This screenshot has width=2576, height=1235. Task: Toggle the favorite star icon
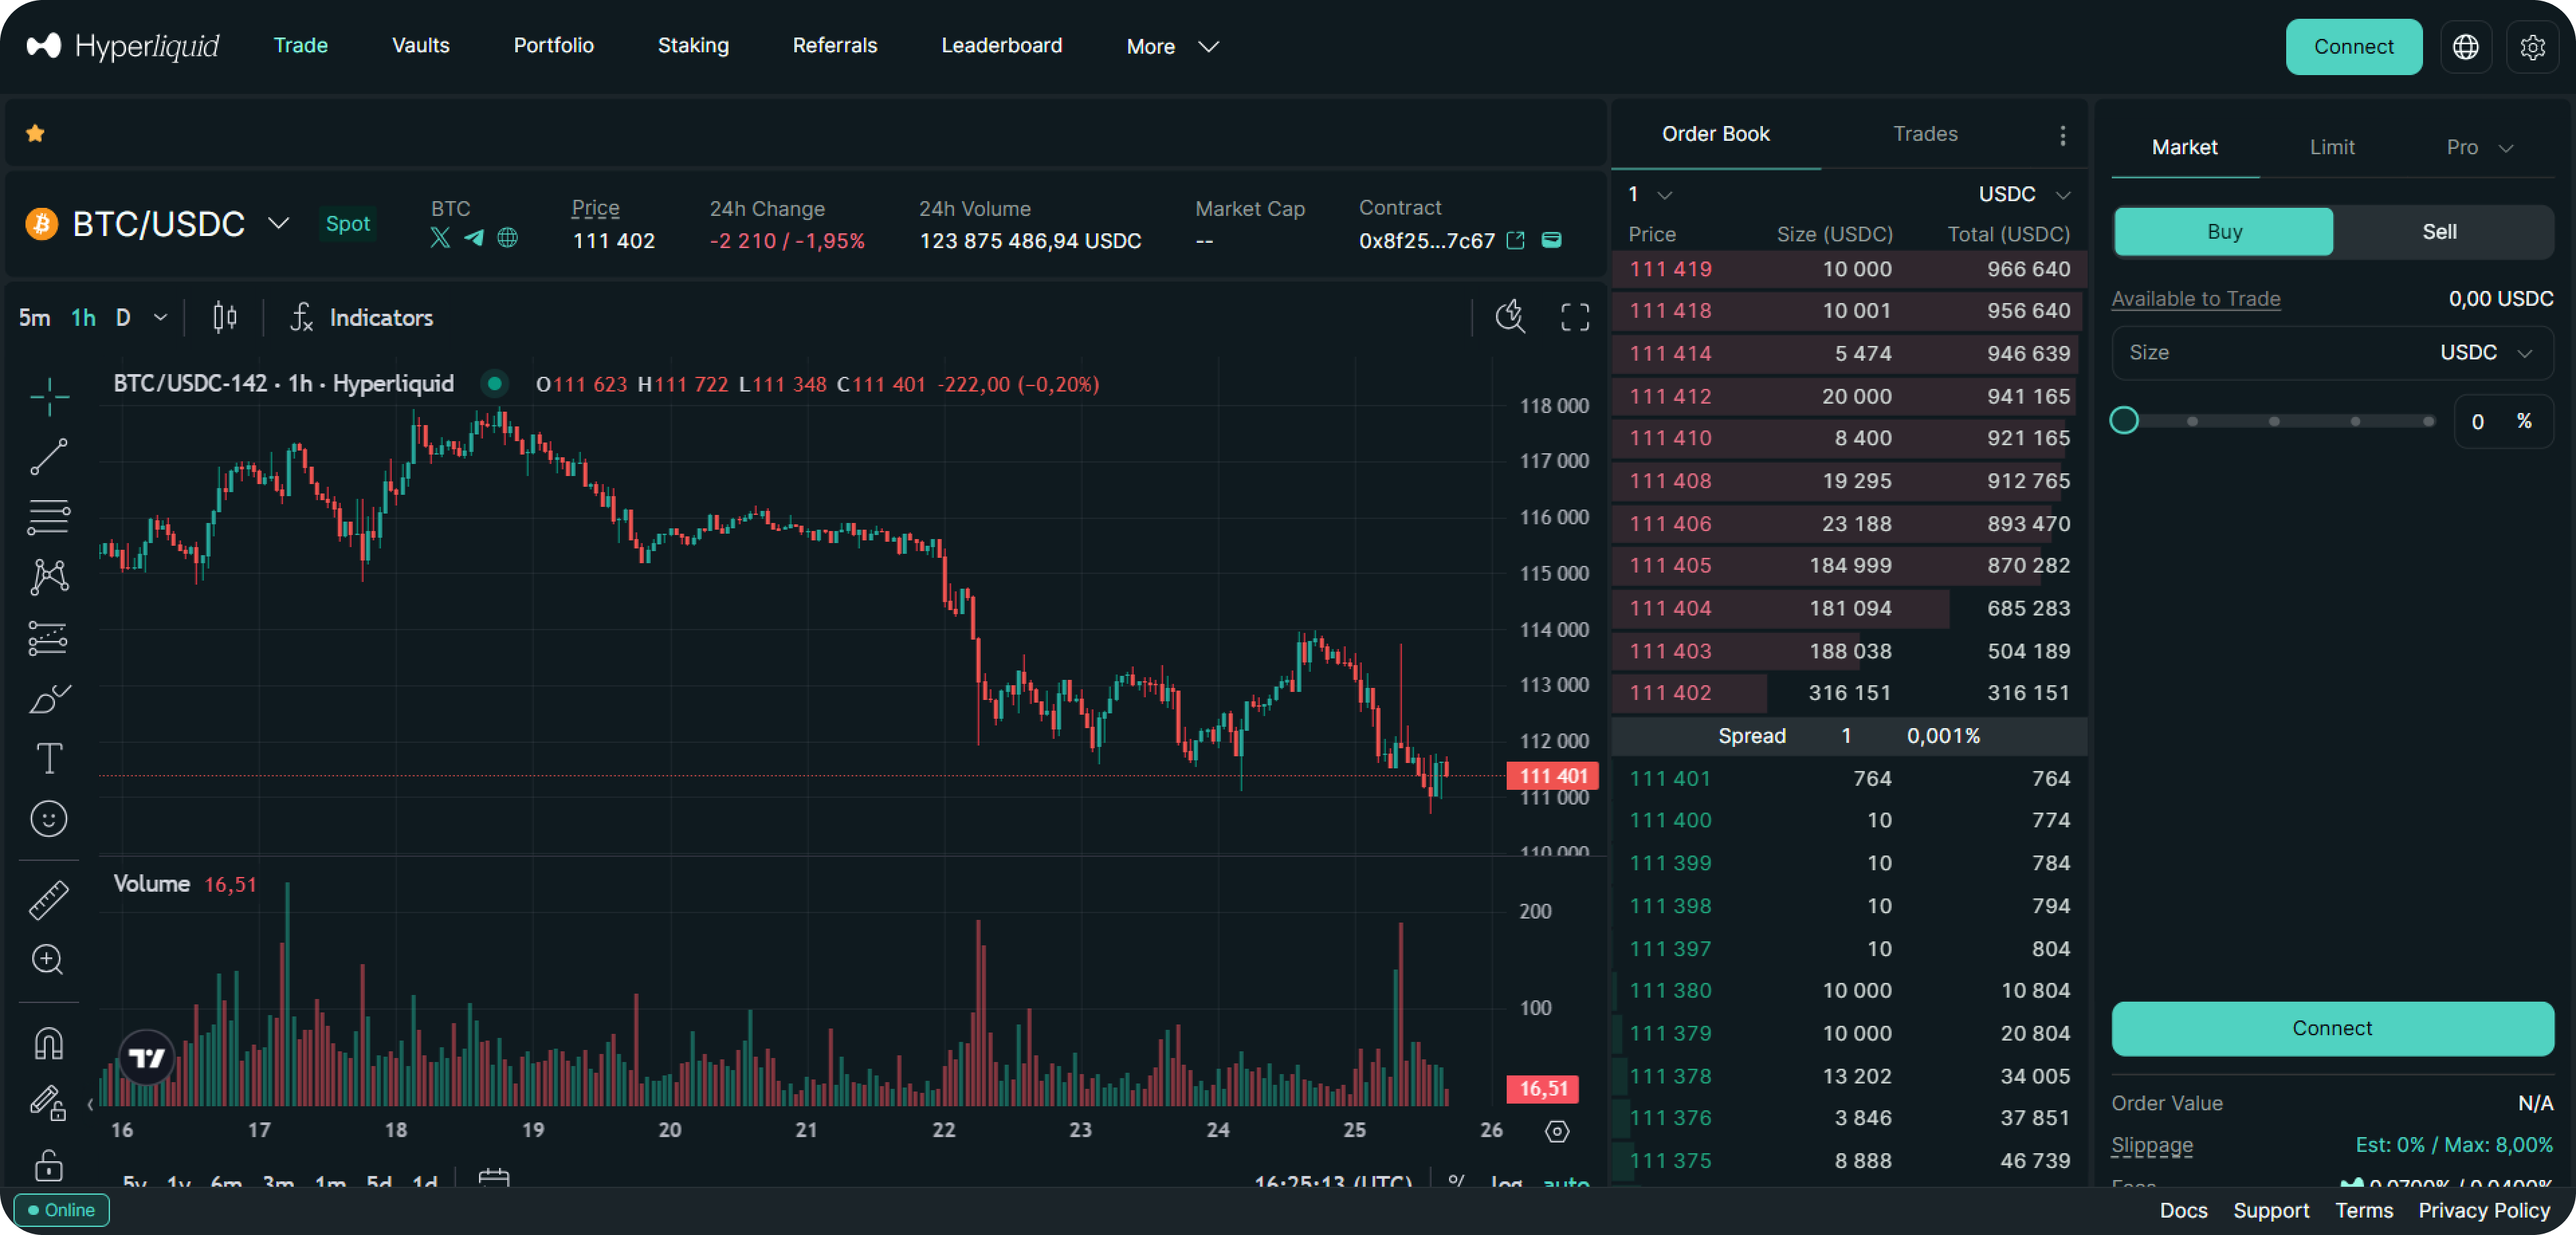pyautogui.click(x=35, y=133)
